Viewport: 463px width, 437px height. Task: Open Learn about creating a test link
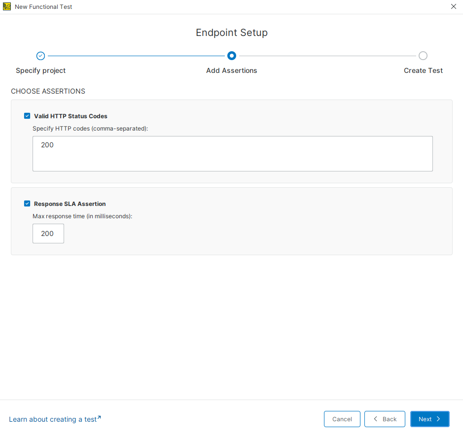pyautogui.click(x=55, y=419)
